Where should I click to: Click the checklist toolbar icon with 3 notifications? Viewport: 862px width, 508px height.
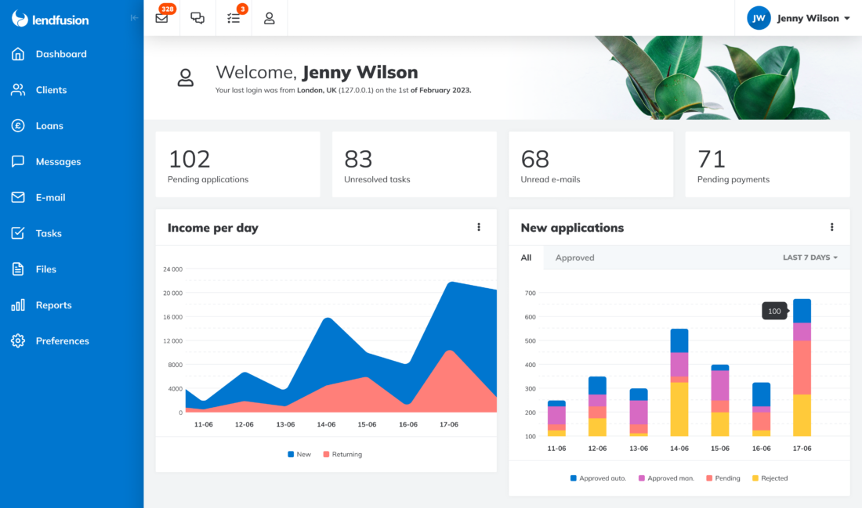coord(233,18)
